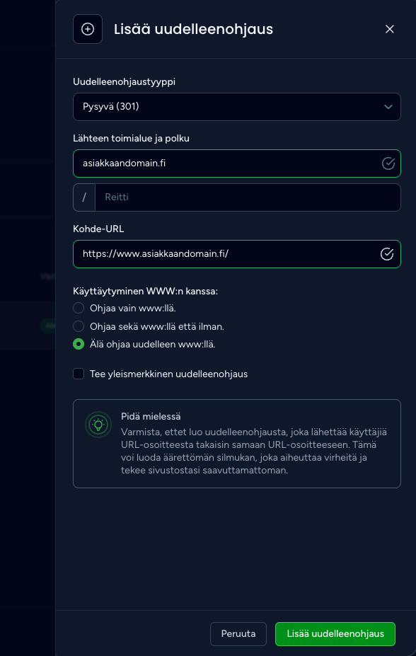416x656 pixels.
Task: Click the 'Tee yleismerkkinen uudelleenohjaus' label text
Action: click(168, 374)
